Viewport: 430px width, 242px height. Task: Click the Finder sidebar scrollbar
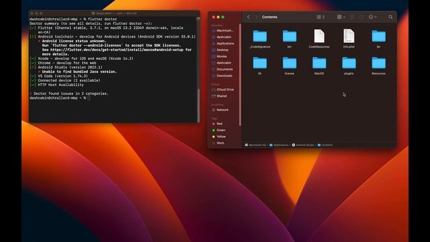point(241,74)
